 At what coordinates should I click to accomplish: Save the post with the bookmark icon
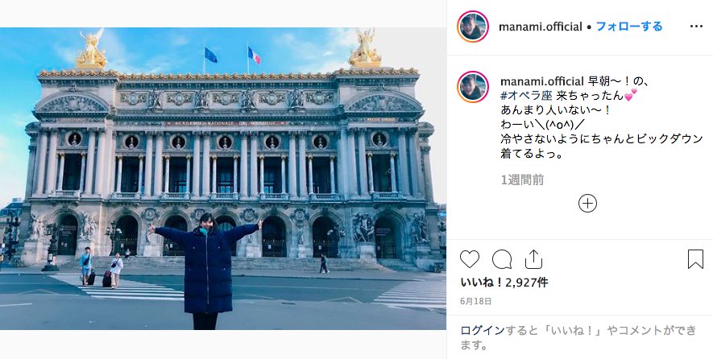[x=695, y=259]
